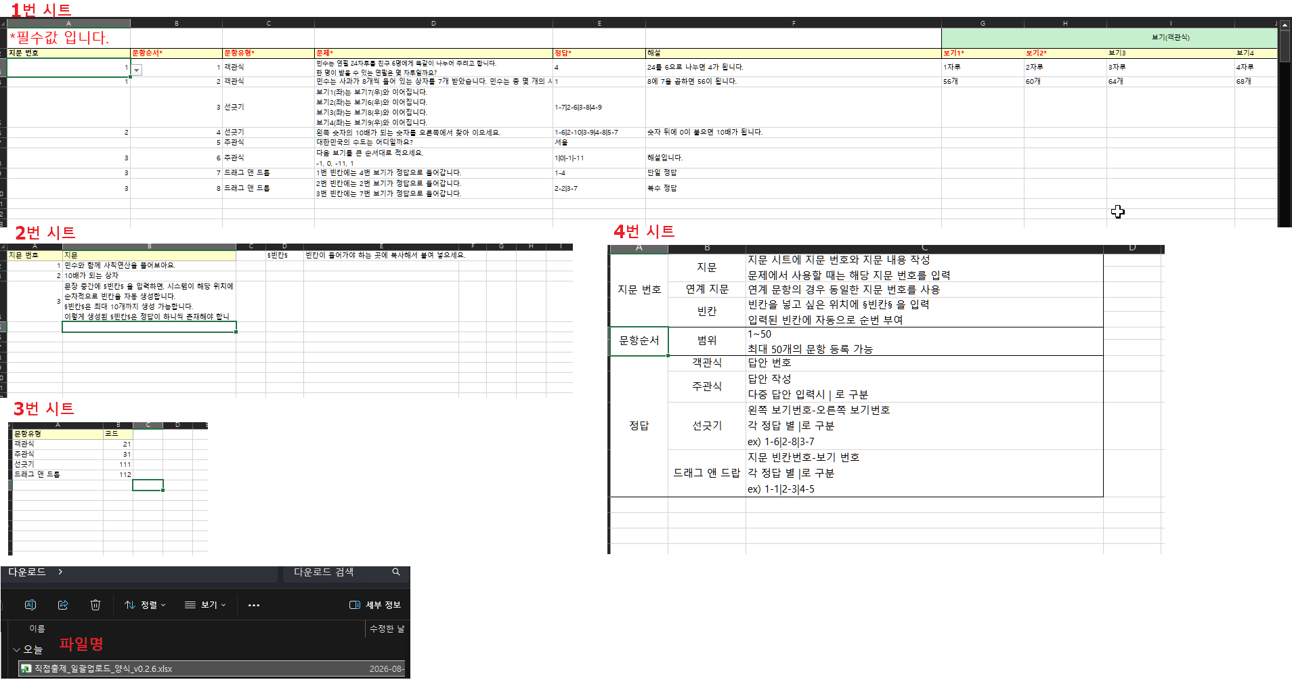Click the 해설 header cell
The image size is (1292, 682).
click(794, 53)
